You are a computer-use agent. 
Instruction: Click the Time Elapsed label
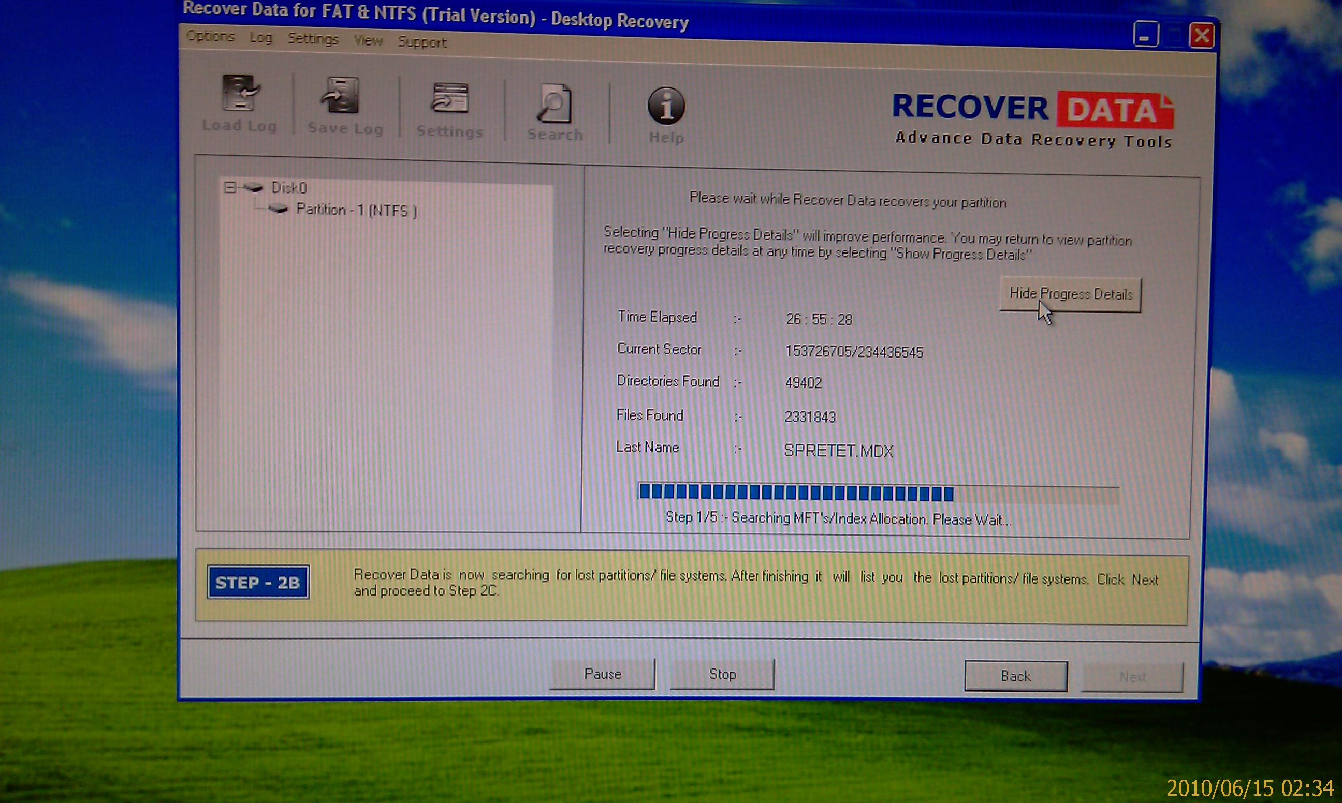657,317
